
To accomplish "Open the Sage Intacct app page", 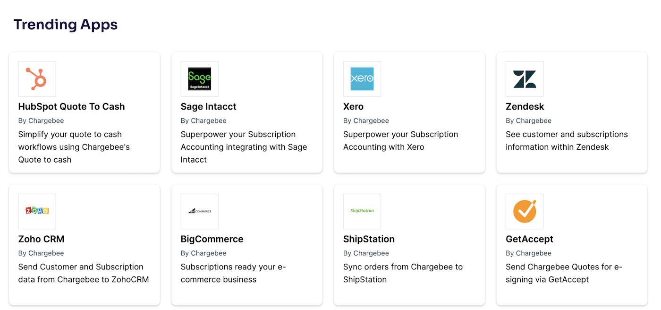I will (208, 106).
